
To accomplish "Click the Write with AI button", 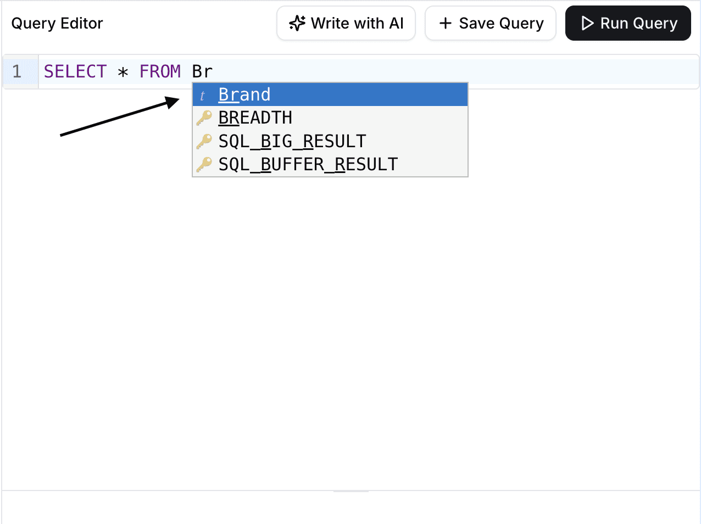I will coord(346,23).
